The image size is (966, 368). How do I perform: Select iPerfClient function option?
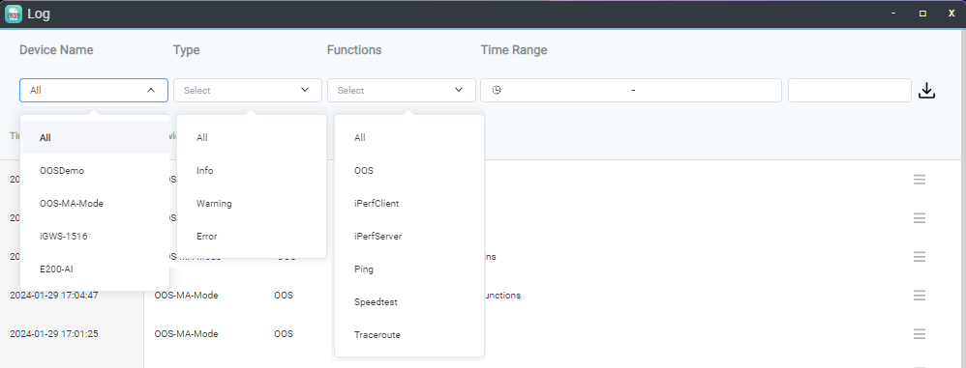409,204
